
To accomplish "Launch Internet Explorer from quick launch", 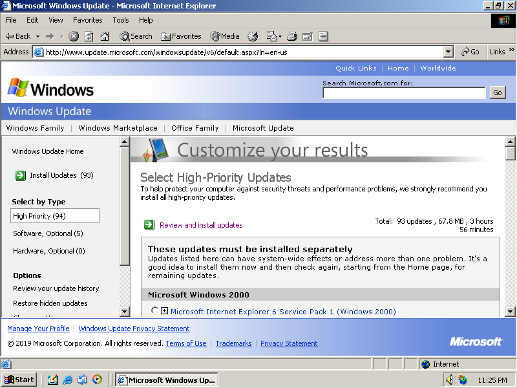I will (x=68, y=380).
